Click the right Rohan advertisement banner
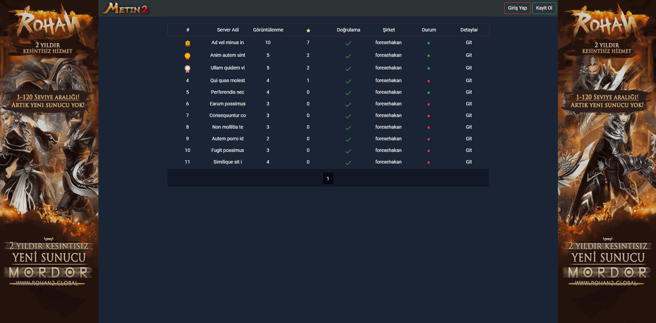 coord(607,161)
